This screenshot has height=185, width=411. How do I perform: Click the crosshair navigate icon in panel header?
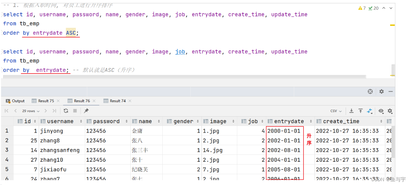coord(370,91)
